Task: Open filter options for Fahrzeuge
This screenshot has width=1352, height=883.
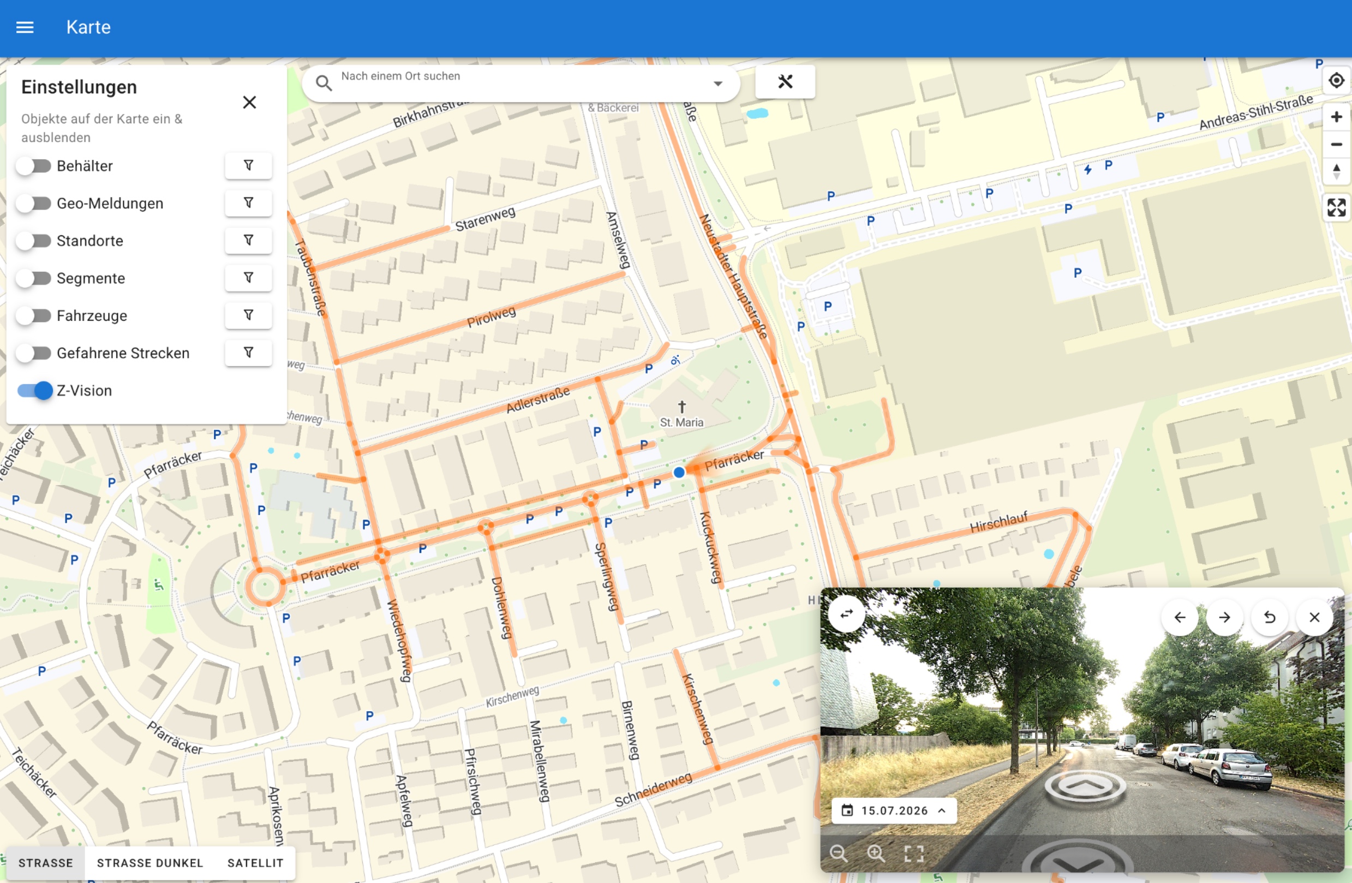Action: pyautogui.click(x=248, y=315)
